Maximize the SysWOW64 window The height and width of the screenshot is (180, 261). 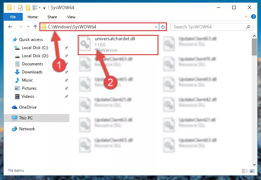[x=234, y=7]
